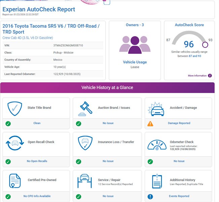
Task: Click the orange warning triangle for Damage Reported
Action: [150, 124]
